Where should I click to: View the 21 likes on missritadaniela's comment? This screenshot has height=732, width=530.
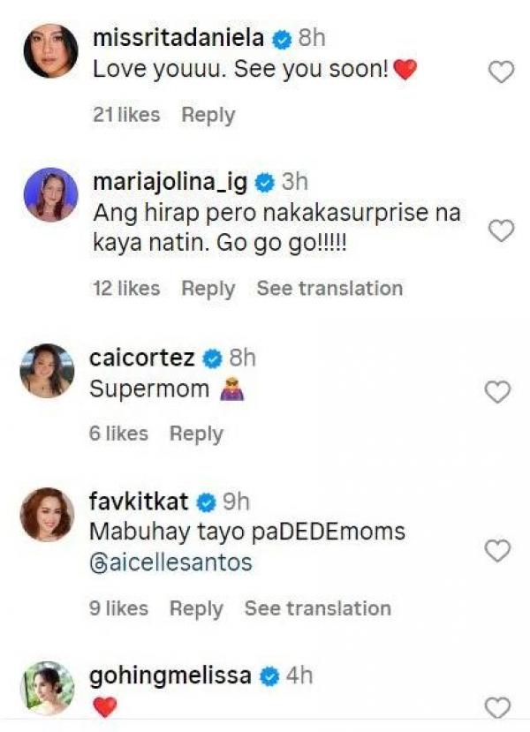click(x=126, y=115)
